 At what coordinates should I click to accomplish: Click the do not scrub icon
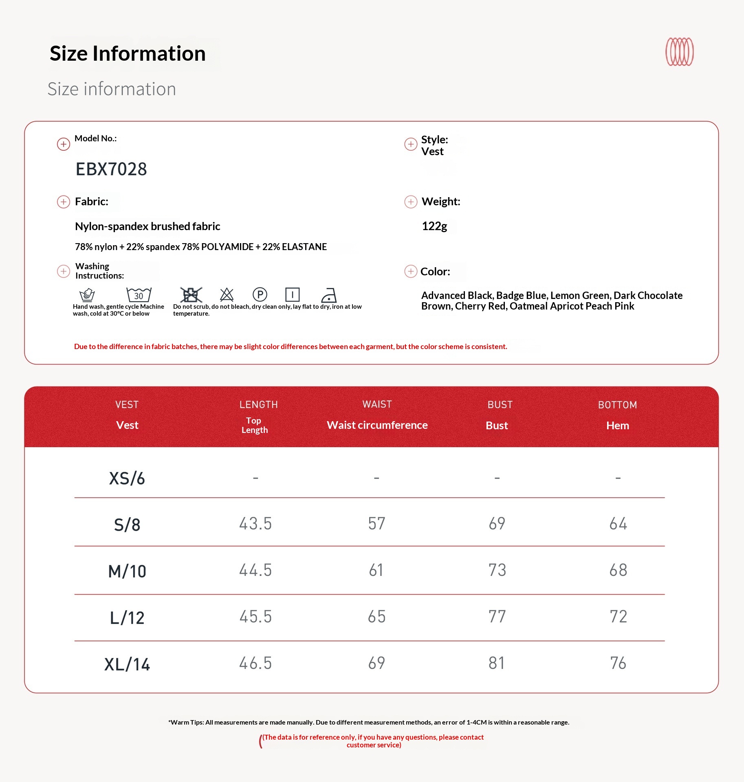(191, 294)
